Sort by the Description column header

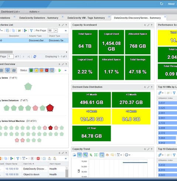click(14, 36)
